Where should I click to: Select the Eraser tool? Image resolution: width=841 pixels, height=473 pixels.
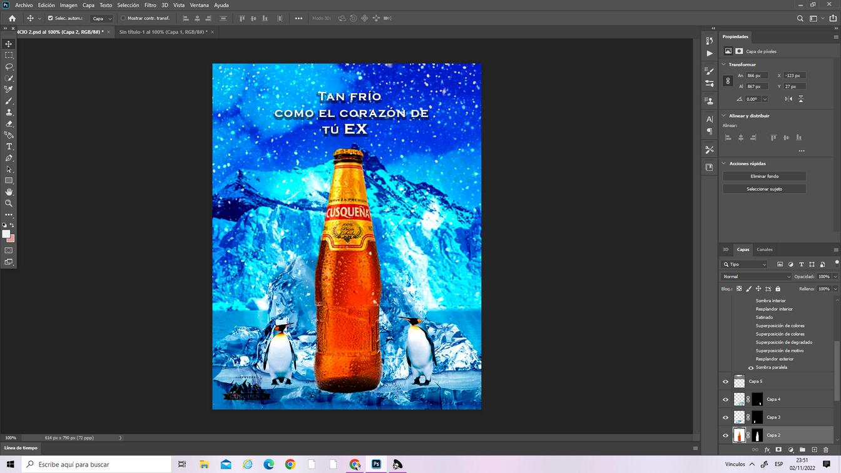tap(9, 124)
